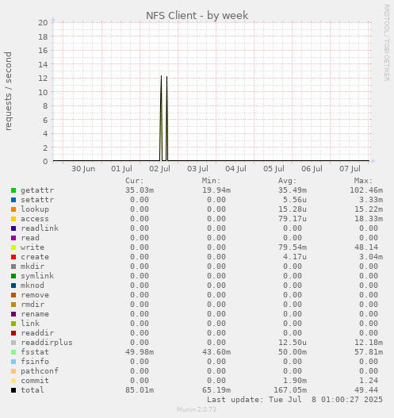
Task: Click the graph title NFS Client - by week
Action: point(197,15)
